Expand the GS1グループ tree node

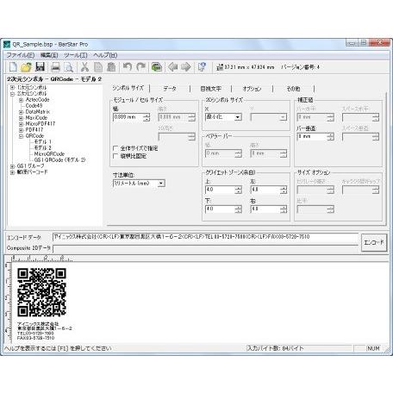(12, 166)
